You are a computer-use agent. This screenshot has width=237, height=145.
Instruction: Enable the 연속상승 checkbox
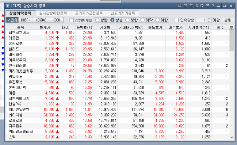pos(177,20)
